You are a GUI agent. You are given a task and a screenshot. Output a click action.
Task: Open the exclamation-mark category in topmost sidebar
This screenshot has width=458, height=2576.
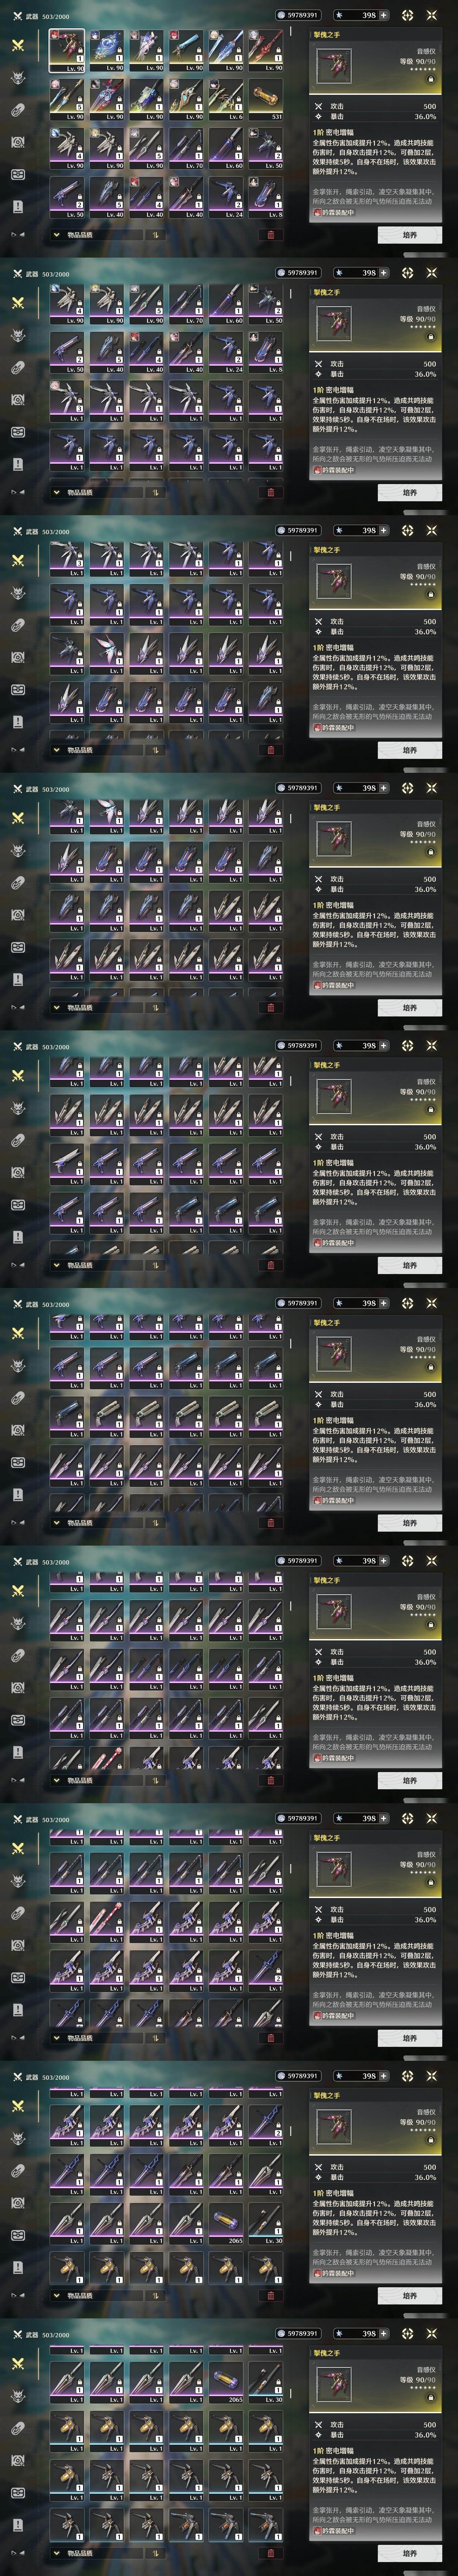click(x=18, y=206)
